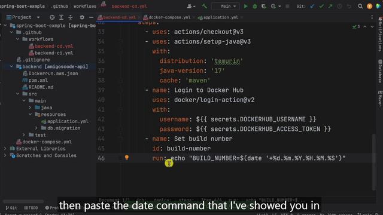This screenshot has height=215, width=383.
Task: Select .gitignore file in tree
Action: [36, 60]
